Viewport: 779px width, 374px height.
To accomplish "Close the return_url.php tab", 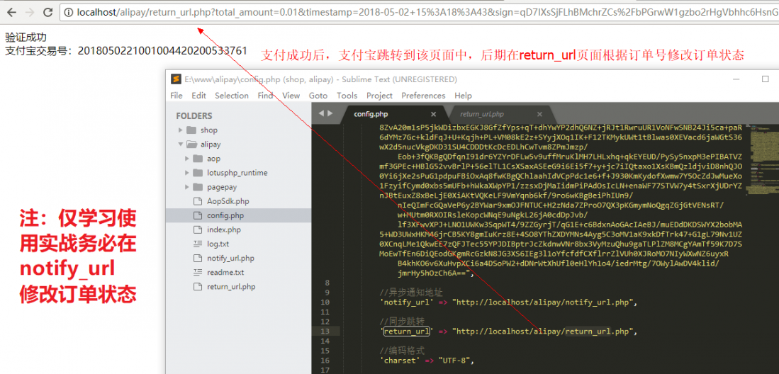I will click(x=539, y=114).
